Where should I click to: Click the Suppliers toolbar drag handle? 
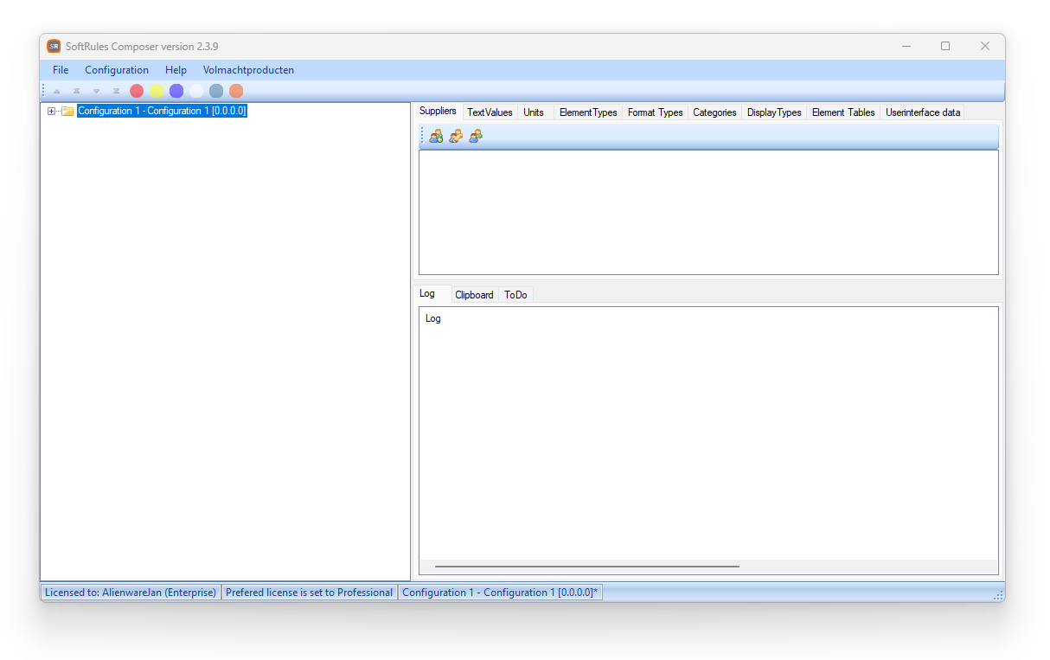422,136
